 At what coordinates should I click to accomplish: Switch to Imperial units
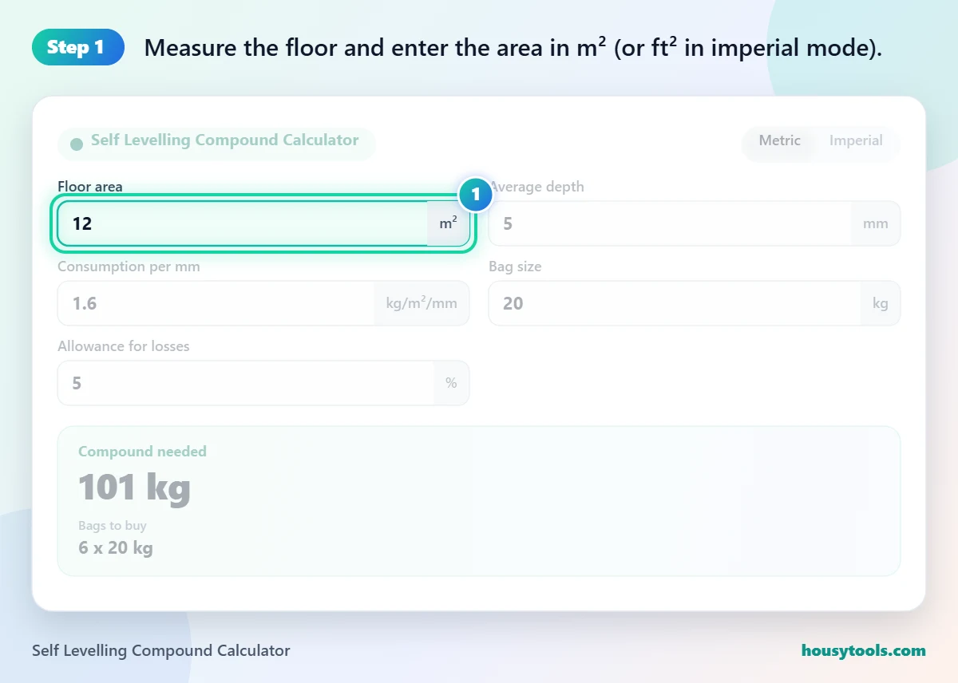856,141
